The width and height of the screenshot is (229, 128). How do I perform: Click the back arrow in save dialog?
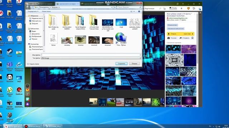click(x=28, y=7)
